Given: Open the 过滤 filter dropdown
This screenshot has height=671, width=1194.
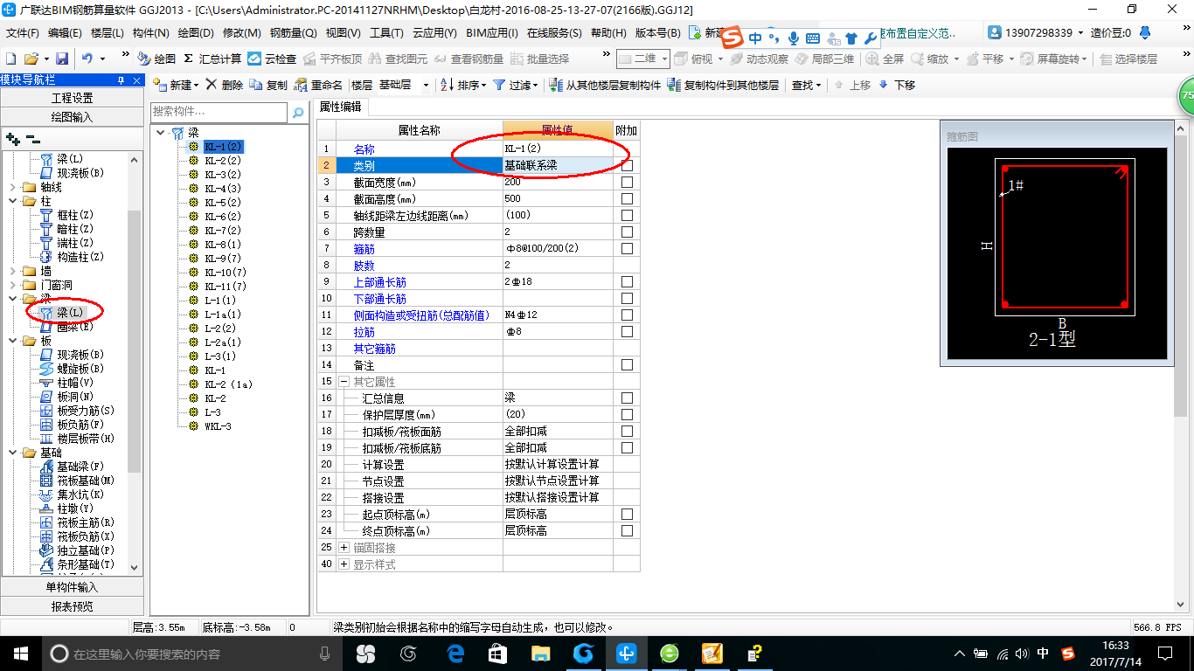Looking at the screenshot, I should [517, 85].
